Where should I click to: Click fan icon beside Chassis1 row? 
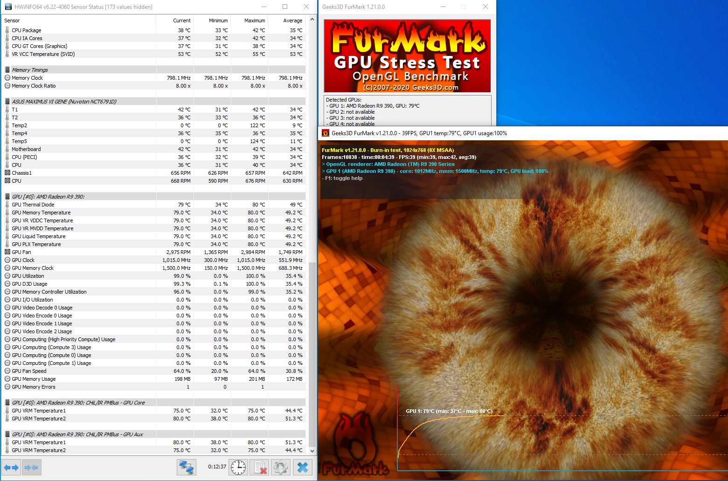pos(7,173)
